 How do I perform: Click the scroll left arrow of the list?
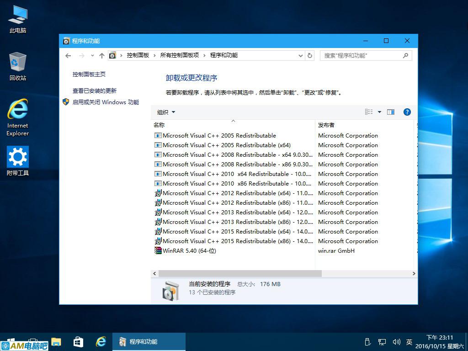tap(154, 273)
